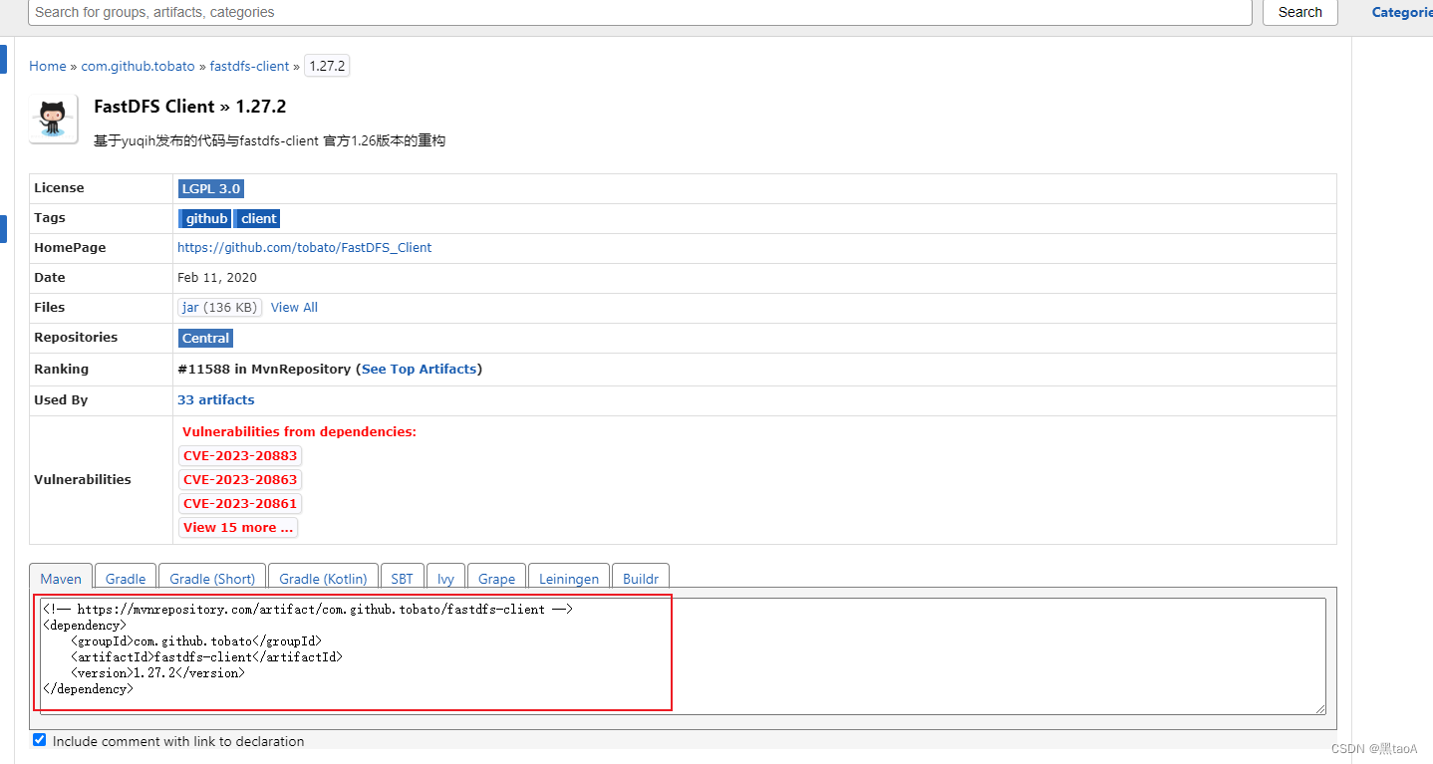Click the Vulnerabilities from dependencies text
The height and width of the screenshot is (764, 1433).
pyautogui.click(x=299, y=431)
